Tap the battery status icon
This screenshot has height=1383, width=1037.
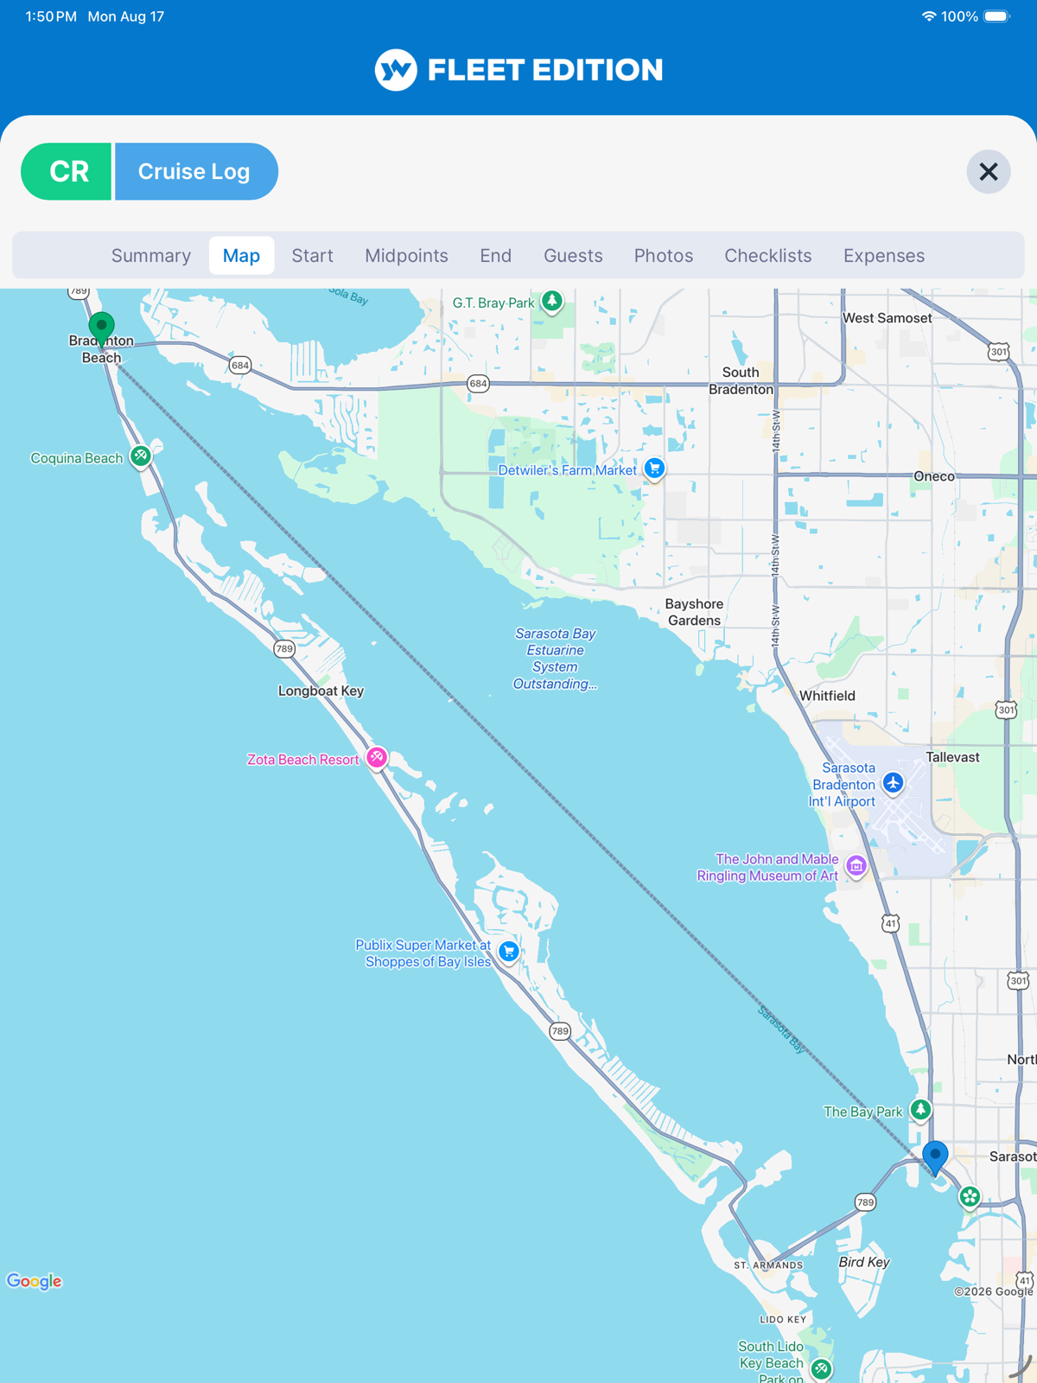pyautogui.click(x=996, y=16)
